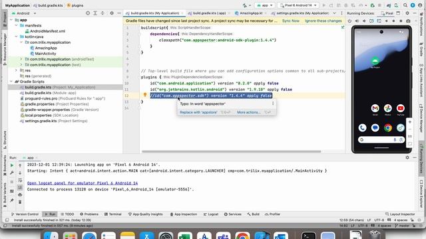426x239 pixels.
Task: Toggle the Build Variants side button
Action: pos(5,195)
